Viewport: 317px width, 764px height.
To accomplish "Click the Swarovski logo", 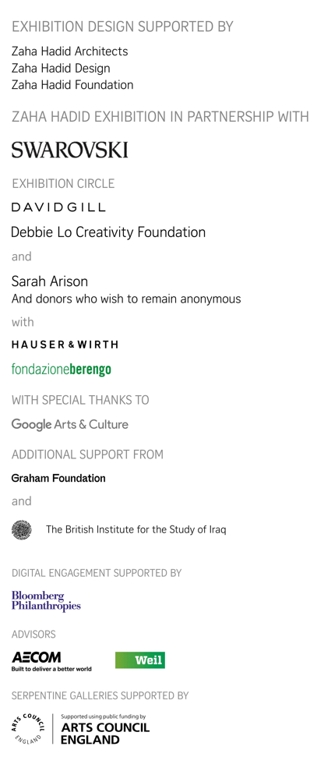I will [x=69, y=150].
